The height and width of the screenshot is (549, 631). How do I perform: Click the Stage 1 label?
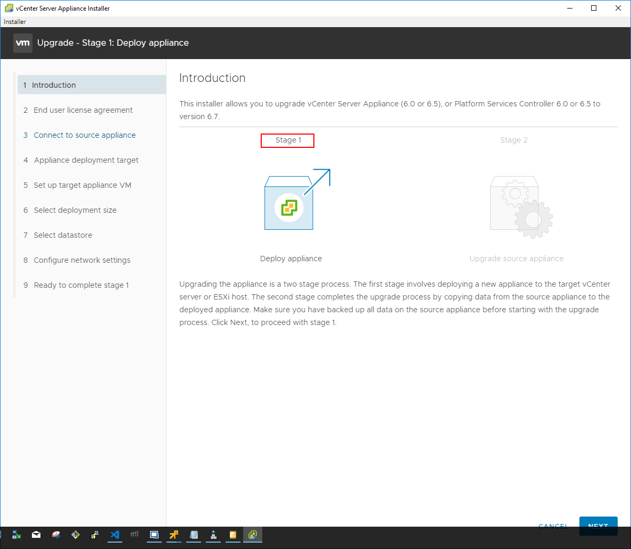[288, 140]
